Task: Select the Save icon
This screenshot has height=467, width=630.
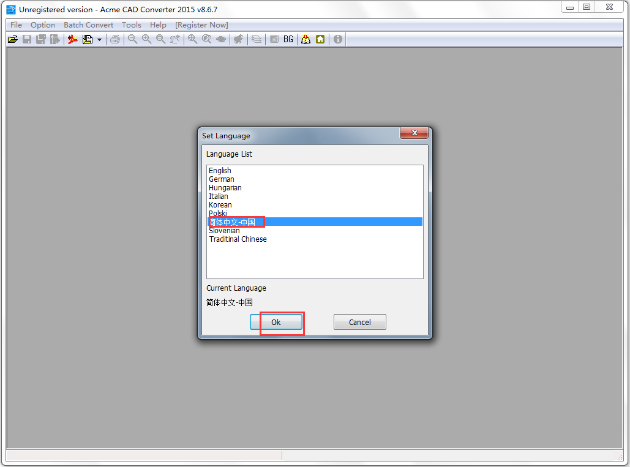Action: pyautogui.click(x=26, y=39)
